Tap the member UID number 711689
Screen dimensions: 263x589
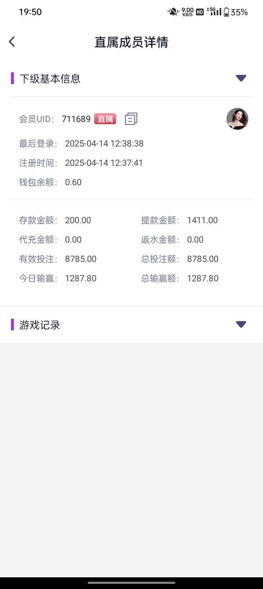click(76, 119)
